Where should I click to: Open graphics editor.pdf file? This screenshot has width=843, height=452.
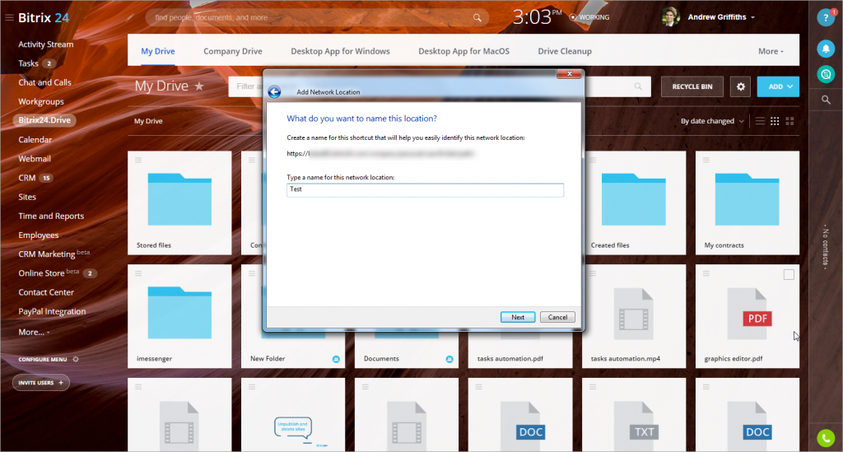click(748, 316)
